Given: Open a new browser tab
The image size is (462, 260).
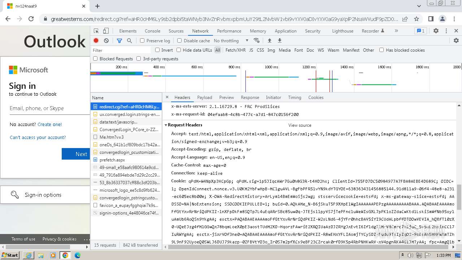Looking at the screenshot, I should click(x=97, y=6).
